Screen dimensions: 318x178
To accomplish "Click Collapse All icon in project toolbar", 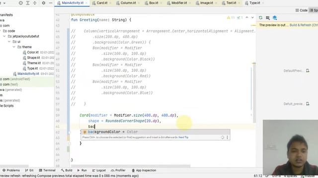I will click(x=35, y=3).
